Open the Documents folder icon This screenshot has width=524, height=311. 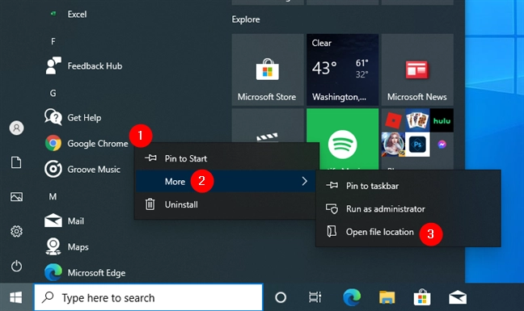[x=16, y=162]
